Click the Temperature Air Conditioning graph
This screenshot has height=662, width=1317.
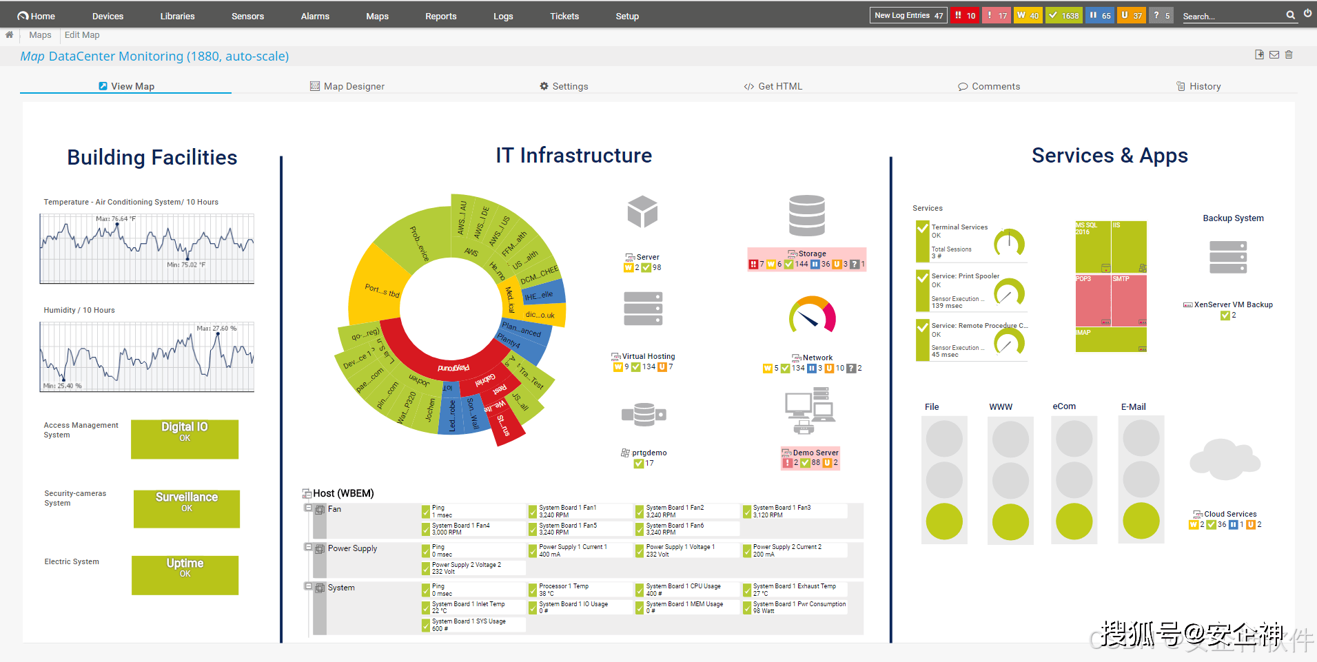(147, 249)
